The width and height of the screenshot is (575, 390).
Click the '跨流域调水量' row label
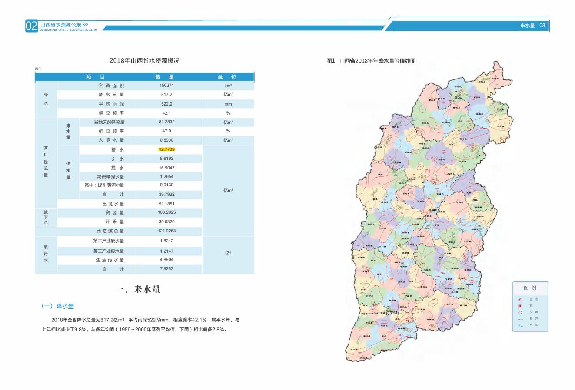click(x=110, y=177)
